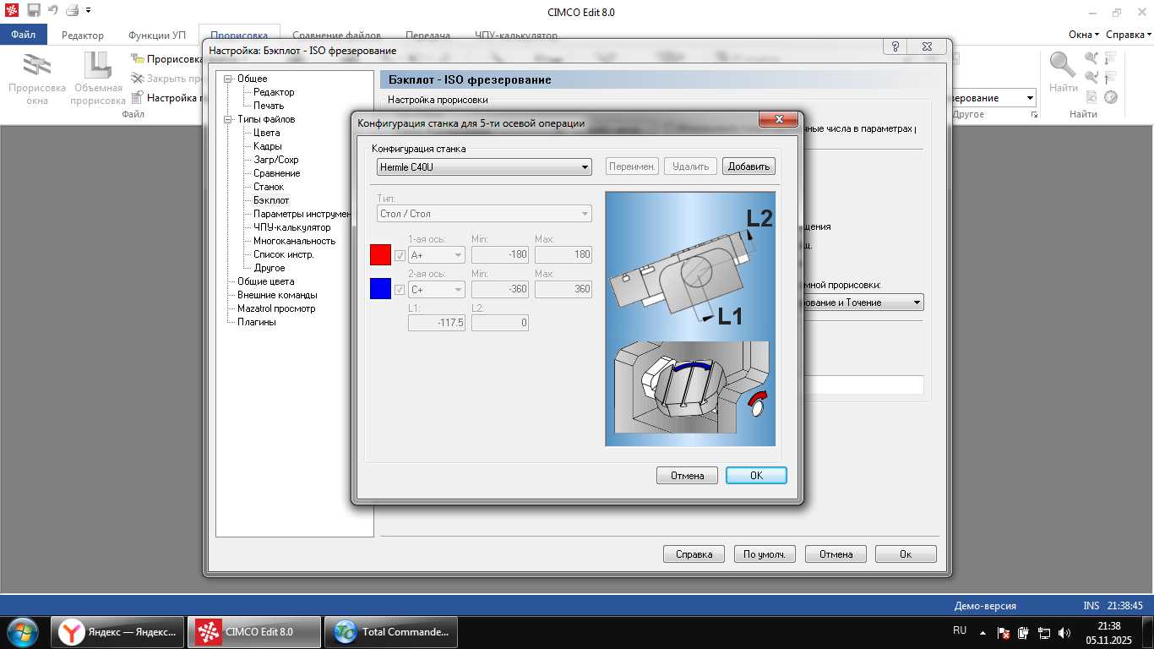1154x649 pixels.
Task: Click the blue color swatch for second axis
Action: click(x=381, y=289)
